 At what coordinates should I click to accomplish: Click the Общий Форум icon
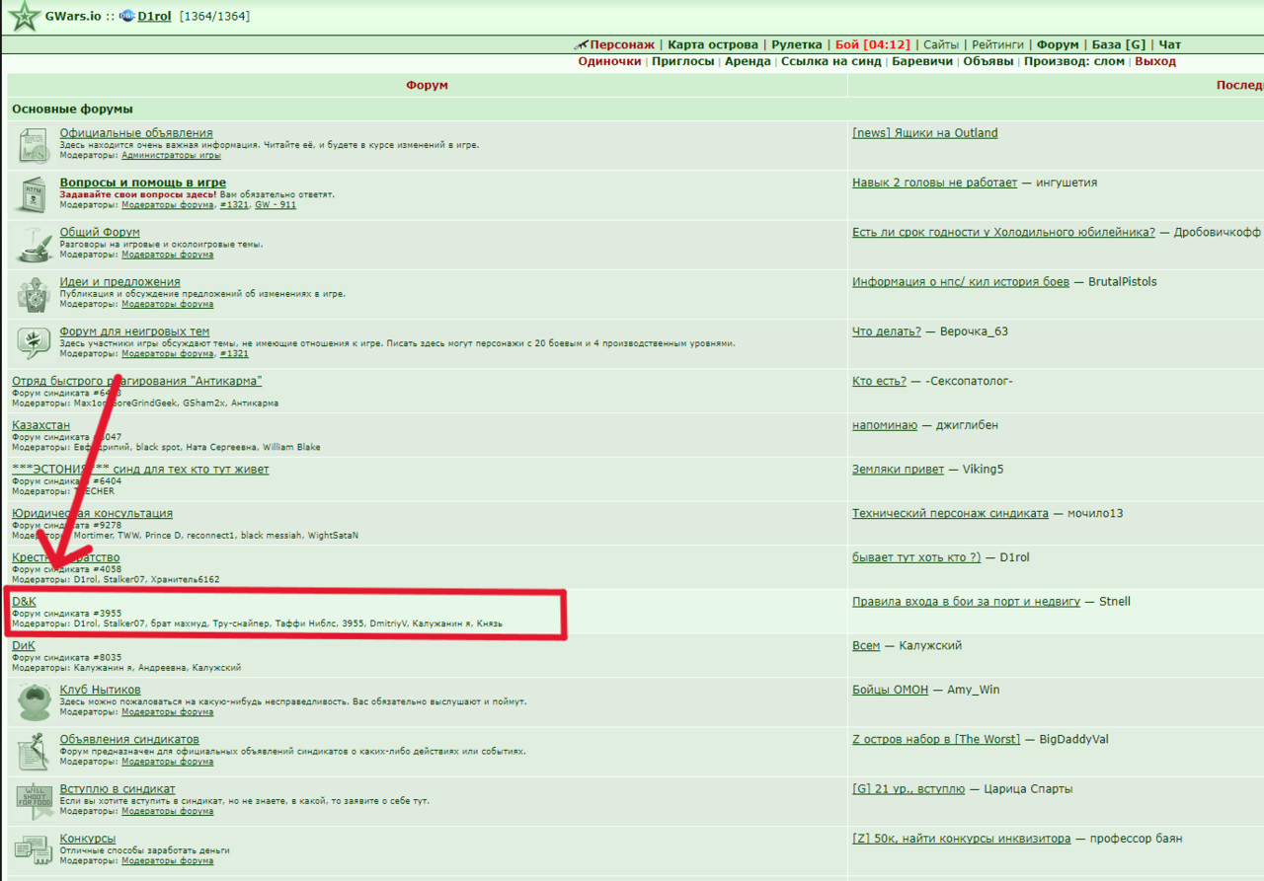(x=34, y=245)
